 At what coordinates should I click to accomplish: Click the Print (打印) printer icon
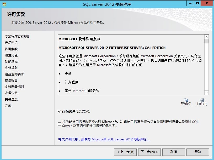(202, 100)
